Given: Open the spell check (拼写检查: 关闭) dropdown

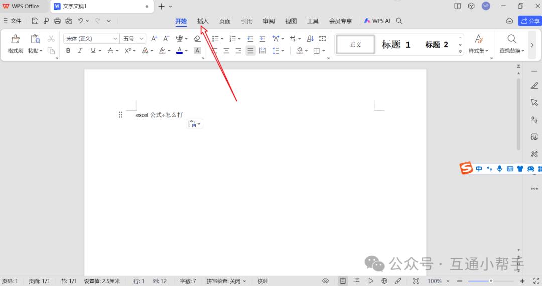Looking at the screenshot, I should (226, 281).
